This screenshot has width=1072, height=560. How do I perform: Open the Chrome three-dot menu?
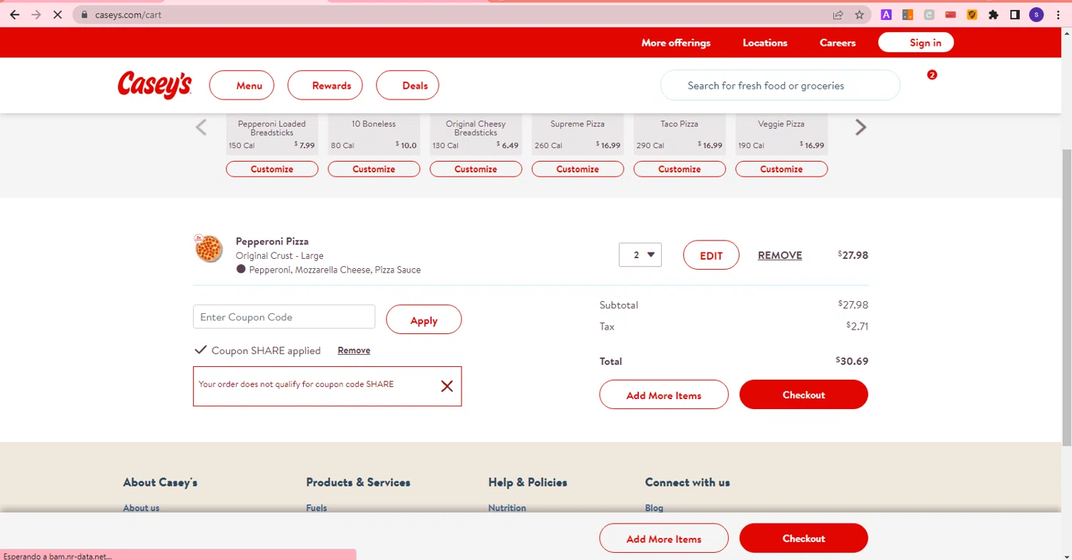pos(1058,14)
